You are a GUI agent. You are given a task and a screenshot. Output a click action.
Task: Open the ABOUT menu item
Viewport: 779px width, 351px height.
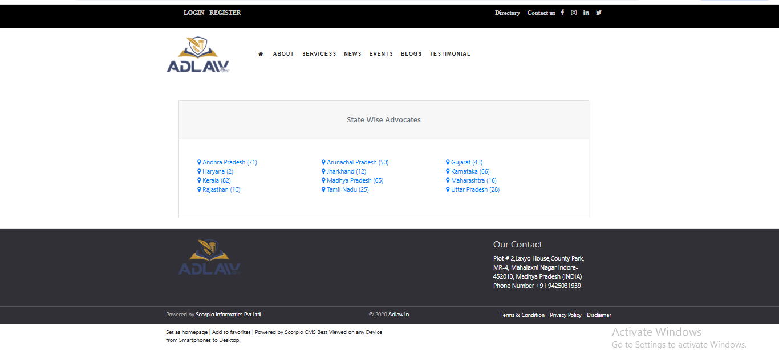coord(283,53)
